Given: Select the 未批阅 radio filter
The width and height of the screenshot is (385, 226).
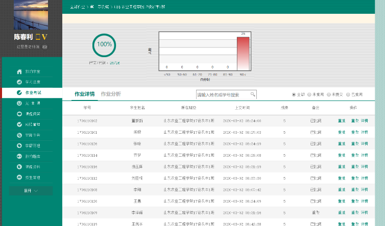Looking at the screenshot, I should [x=309, y=94].
